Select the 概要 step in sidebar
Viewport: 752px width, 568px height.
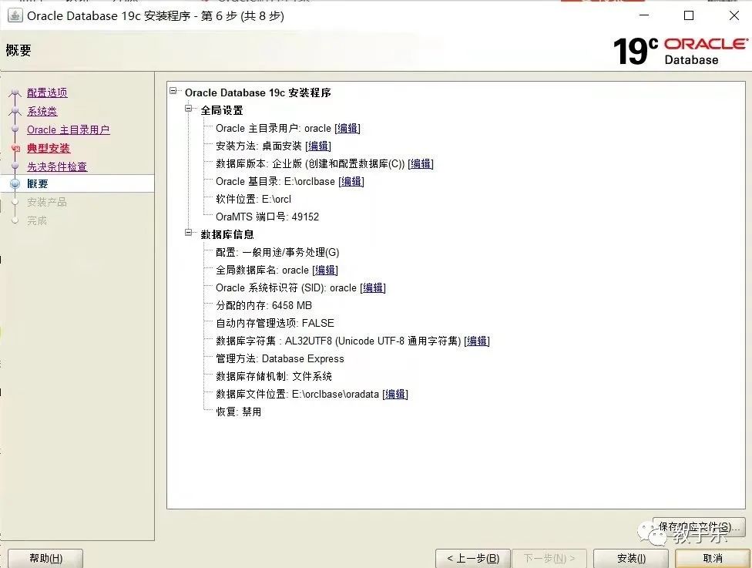coord(38,183)
